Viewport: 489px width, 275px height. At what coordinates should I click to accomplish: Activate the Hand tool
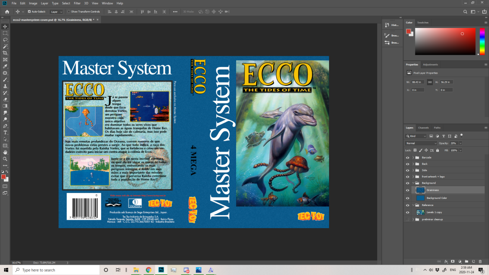coord(5,152)
